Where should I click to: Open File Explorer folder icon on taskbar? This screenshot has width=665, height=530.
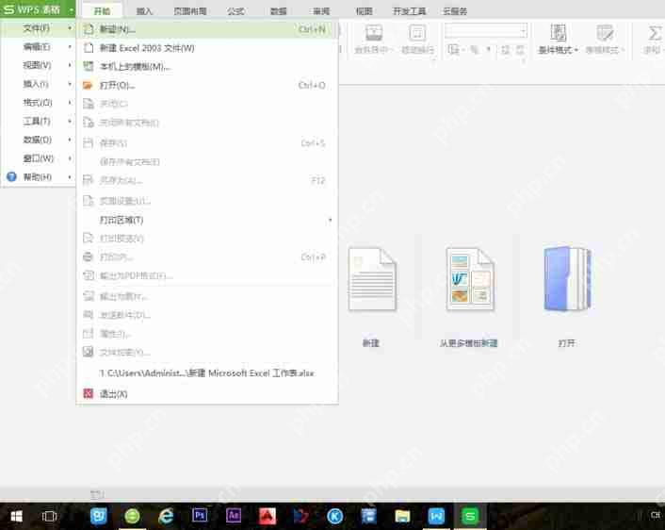tap(402, 516)
